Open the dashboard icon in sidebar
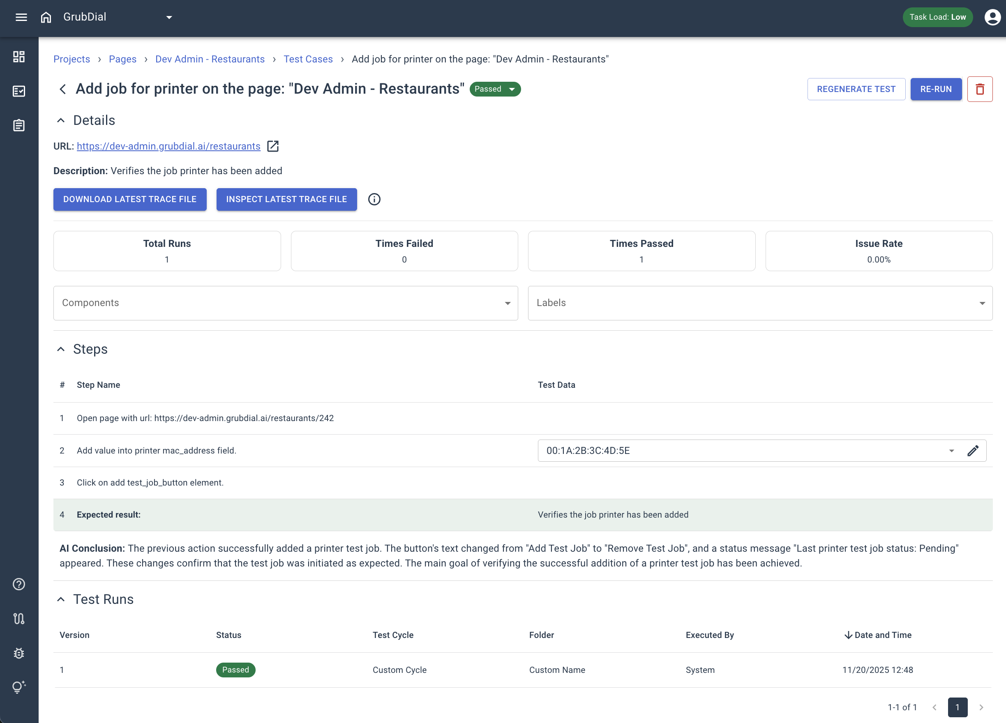Viewport: 1006px width, 723px height. coord(18,57)
